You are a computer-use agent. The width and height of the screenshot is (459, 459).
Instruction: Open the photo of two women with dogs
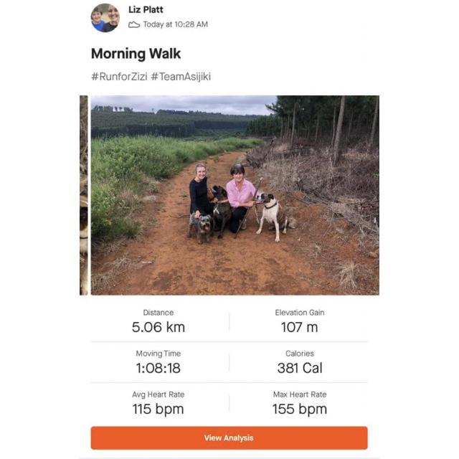pyautogui.click(x=235, y=195)
